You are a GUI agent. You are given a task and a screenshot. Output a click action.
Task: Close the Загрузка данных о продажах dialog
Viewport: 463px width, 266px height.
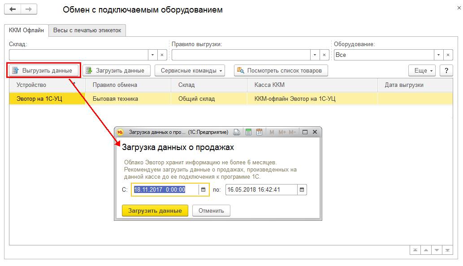315,132
